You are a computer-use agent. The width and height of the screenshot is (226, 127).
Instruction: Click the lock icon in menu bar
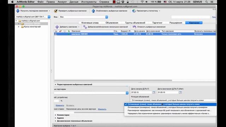128,2
